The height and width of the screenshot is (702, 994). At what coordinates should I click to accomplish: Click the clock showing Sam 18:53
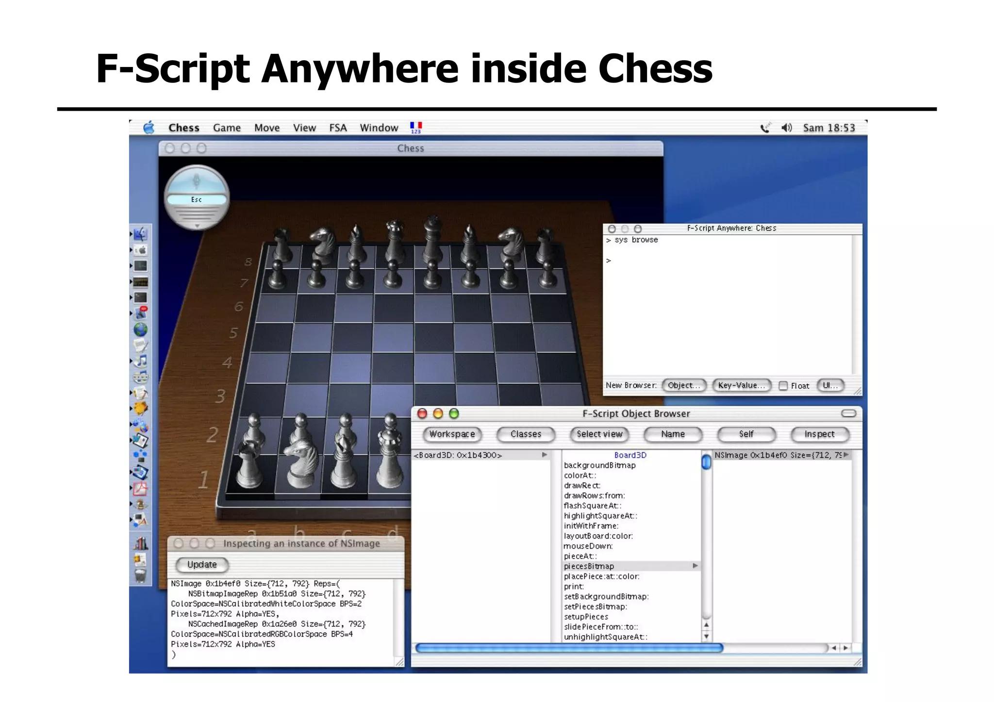tap(828, 128)
